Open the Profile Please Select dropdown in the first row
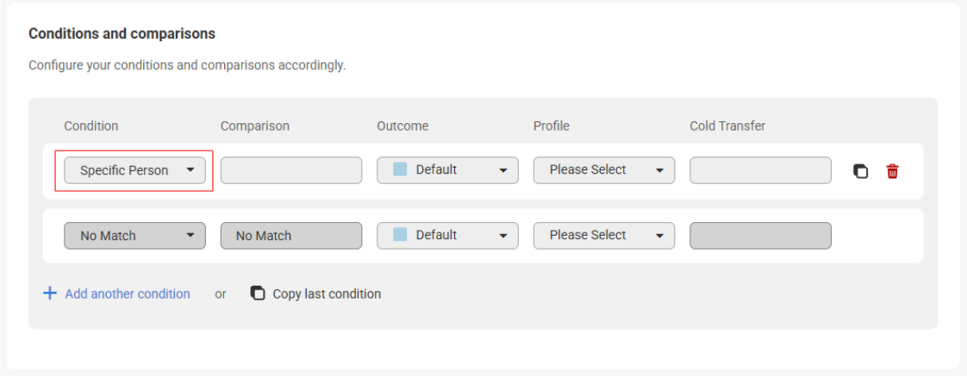 tap(603, 170)
